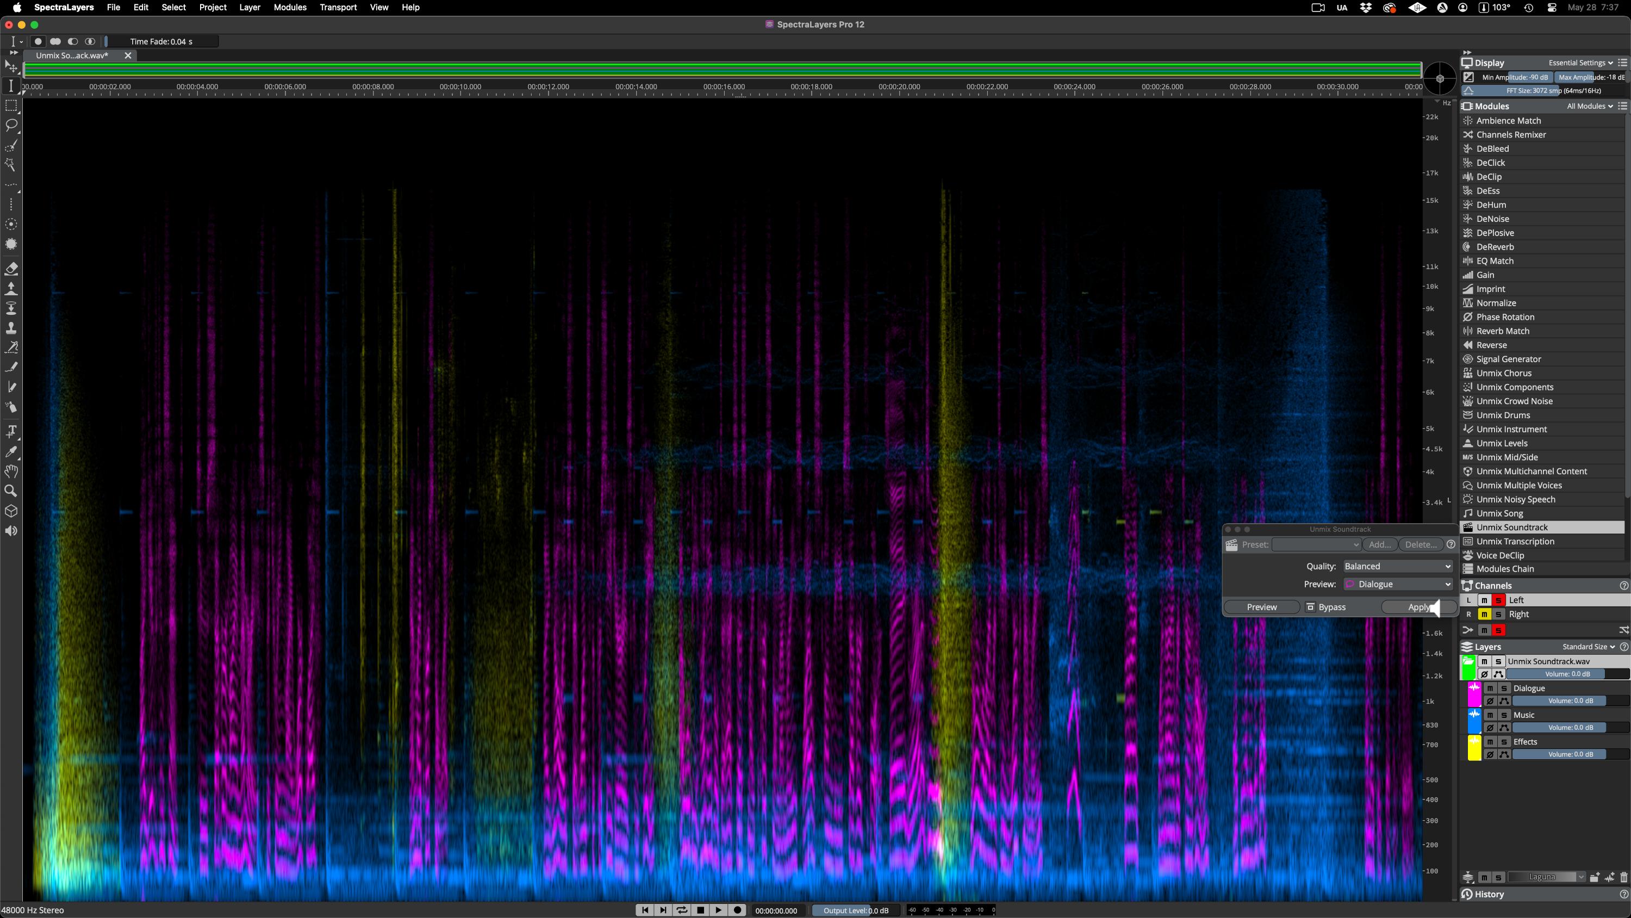Mute the Dialogue layer
This screenshot has height=918, width=1631.
click(1490, 688)
